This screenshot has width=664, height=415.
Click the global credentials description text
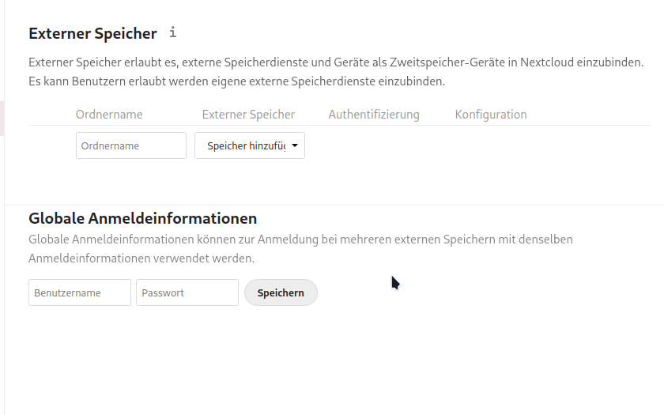(x=300, y=239)
